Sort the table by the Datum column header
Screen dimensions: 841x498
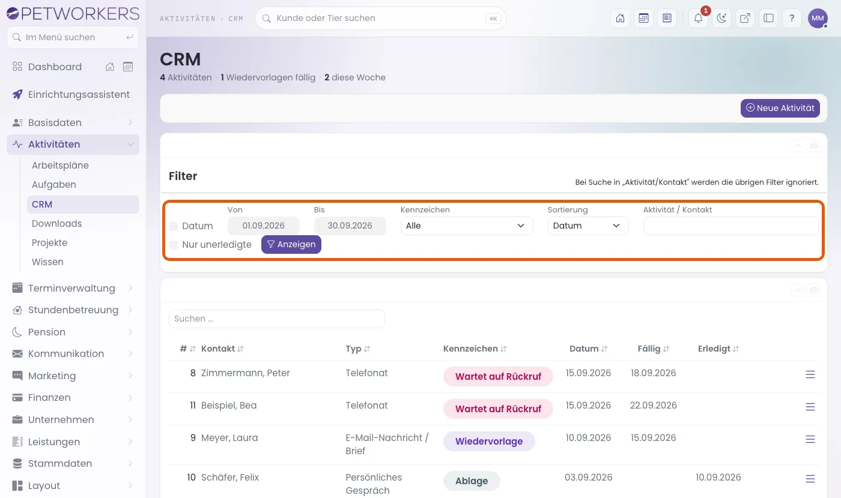(589, 349)
